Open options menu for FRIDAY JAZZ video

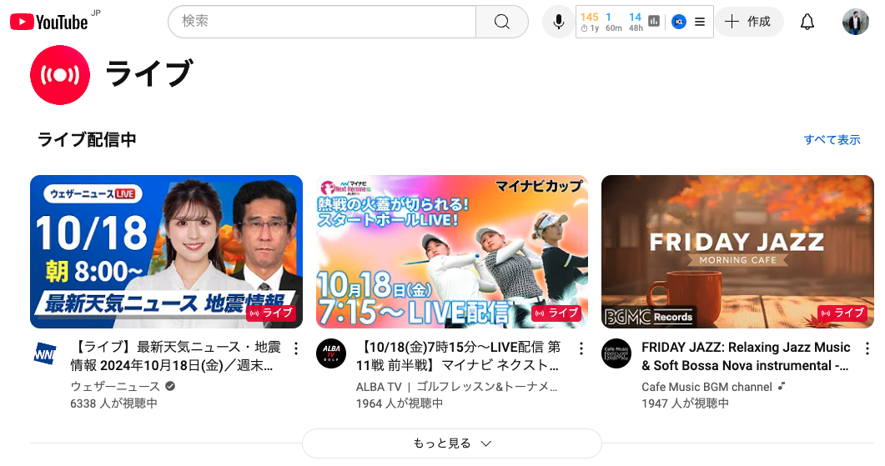click(x=867, y=348)
